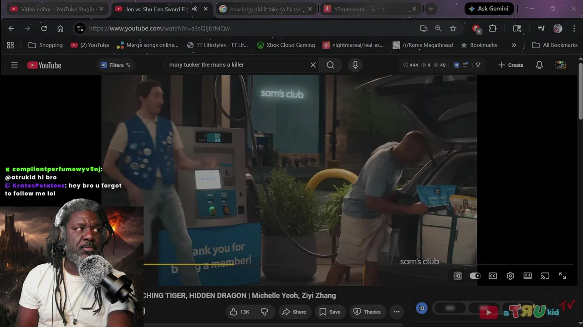Toggle closed captions in player
This screenshot has width=583, height=327.
click(x=493, y=276)
